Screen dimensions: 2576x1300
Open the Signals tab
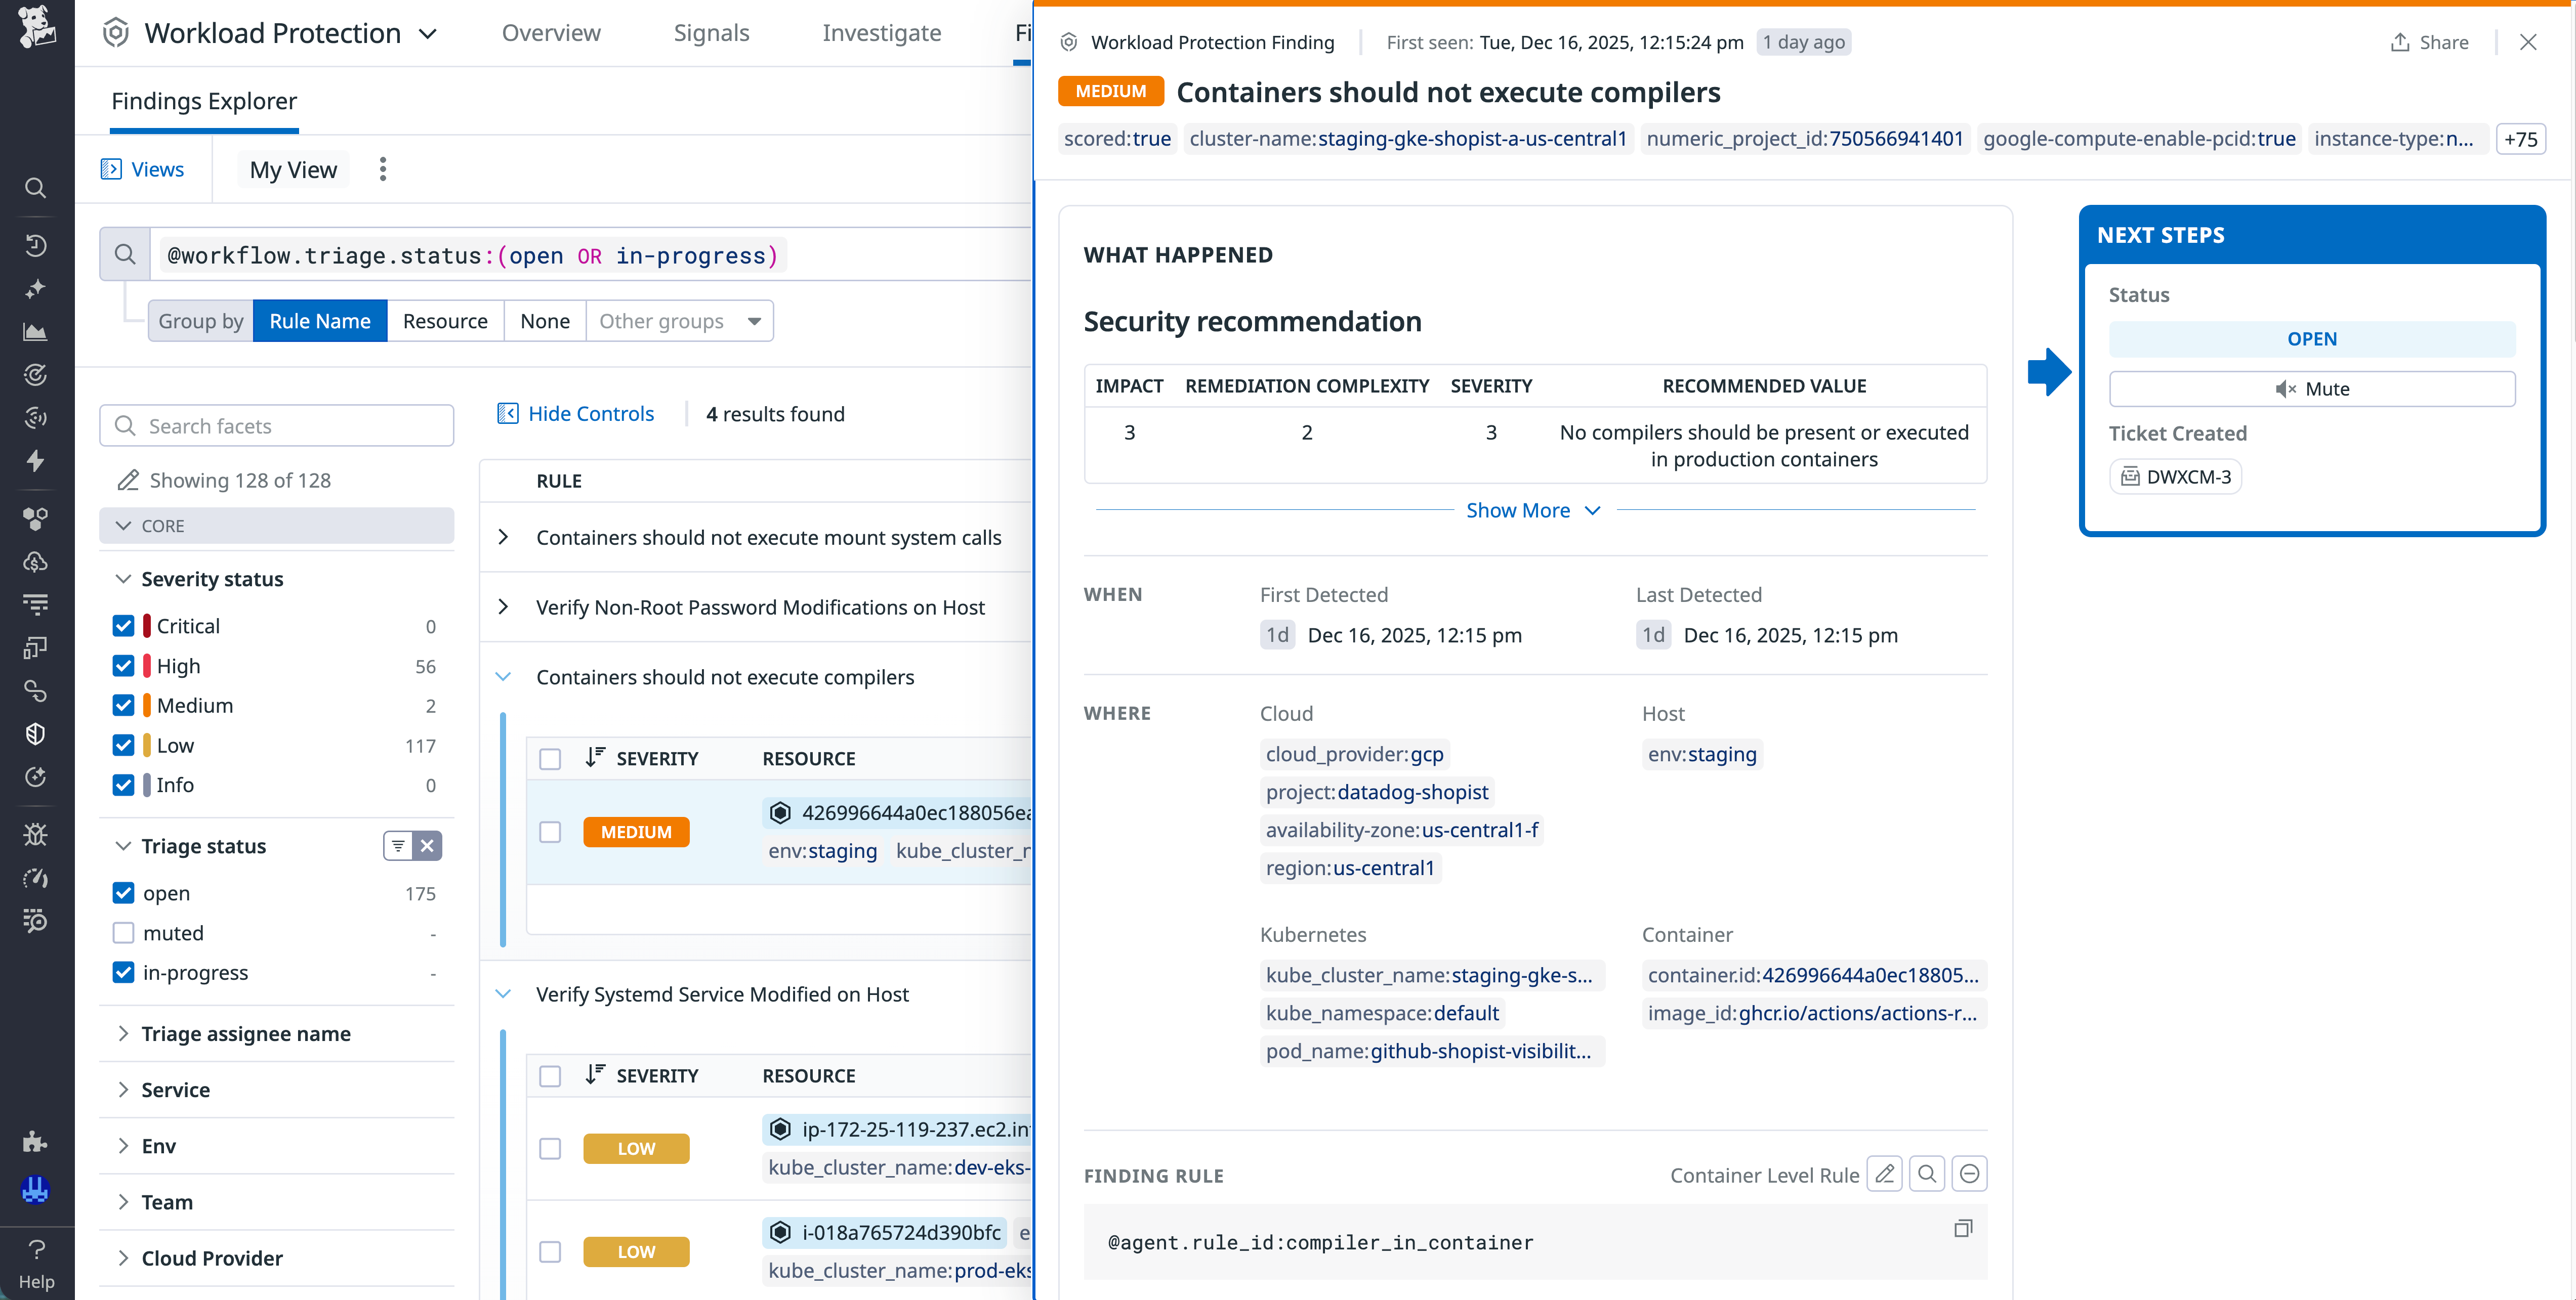click(711, 32)
